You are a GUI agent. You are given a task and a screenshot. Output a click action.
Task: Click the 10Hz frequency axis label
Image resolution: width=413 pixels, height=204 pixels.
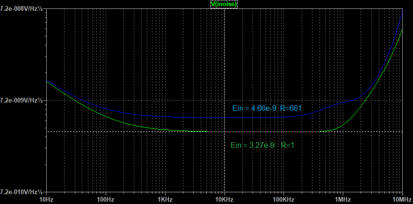(x=46, y=199)
